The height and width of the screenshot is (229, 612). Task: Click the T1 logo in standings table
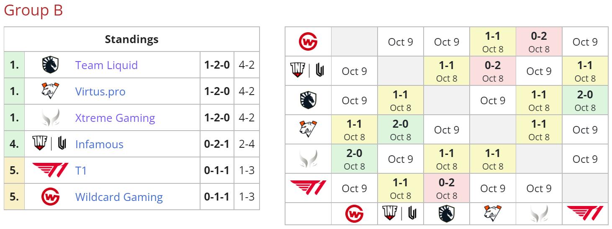click(x=50, y=170)
